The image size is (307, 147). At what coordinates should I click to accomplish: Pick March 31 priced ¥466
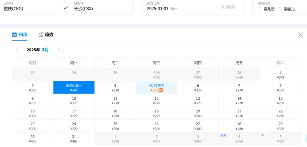pos(74,139)
